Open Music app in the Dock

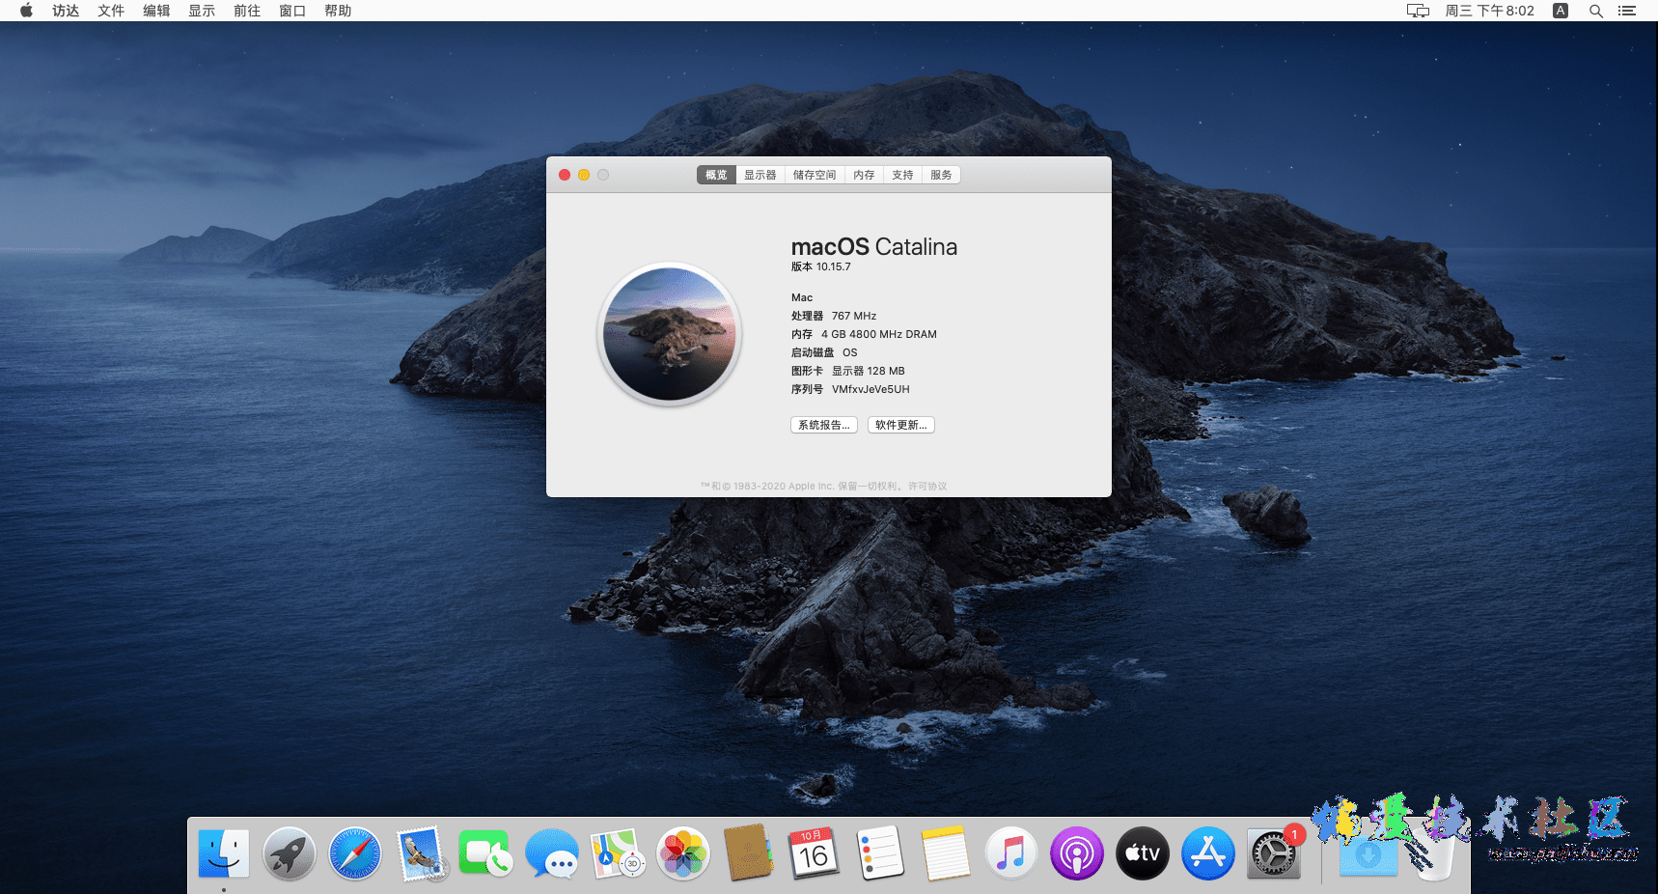click(x=1011, y=853)
